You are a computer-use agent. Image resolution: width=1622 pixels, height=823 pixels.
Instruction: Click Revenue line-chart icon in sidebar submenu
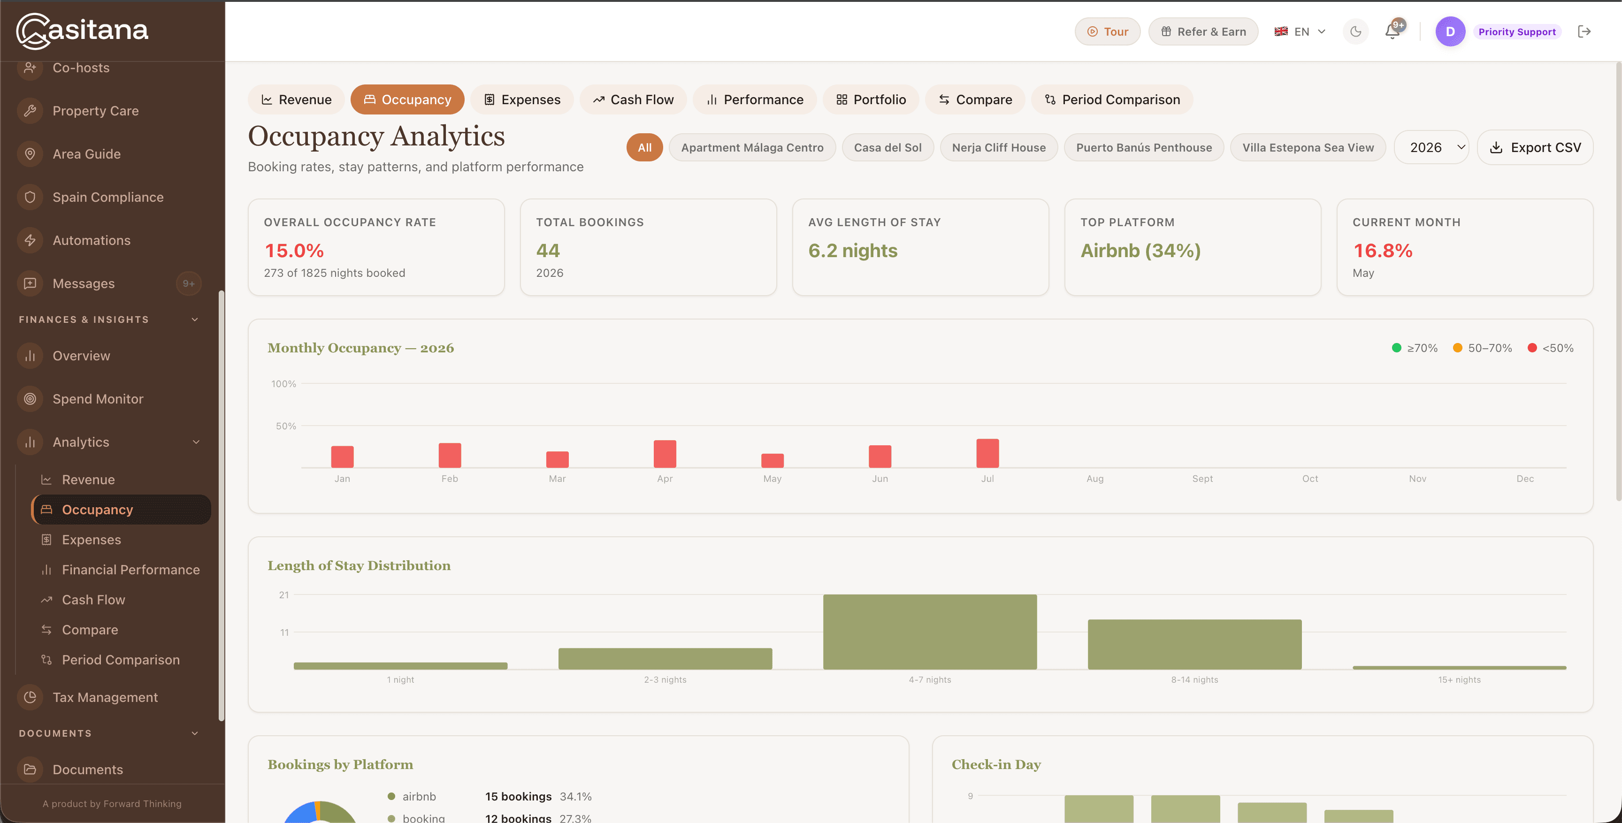[x=46, y=480]
